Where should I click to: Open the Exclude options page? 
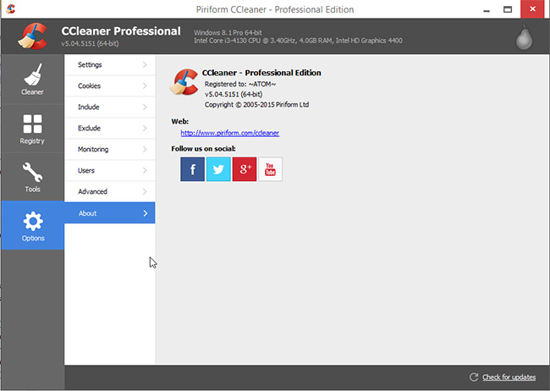110,128
